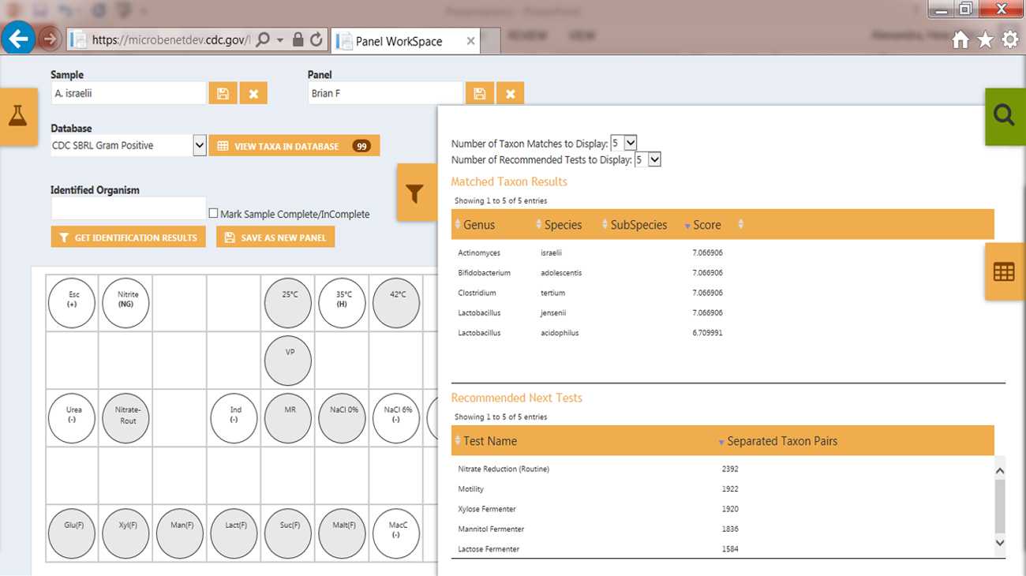Toggle the Esc (+) test circle
The width and height of the screenshot is (1026, 576).
pos(72,302)
